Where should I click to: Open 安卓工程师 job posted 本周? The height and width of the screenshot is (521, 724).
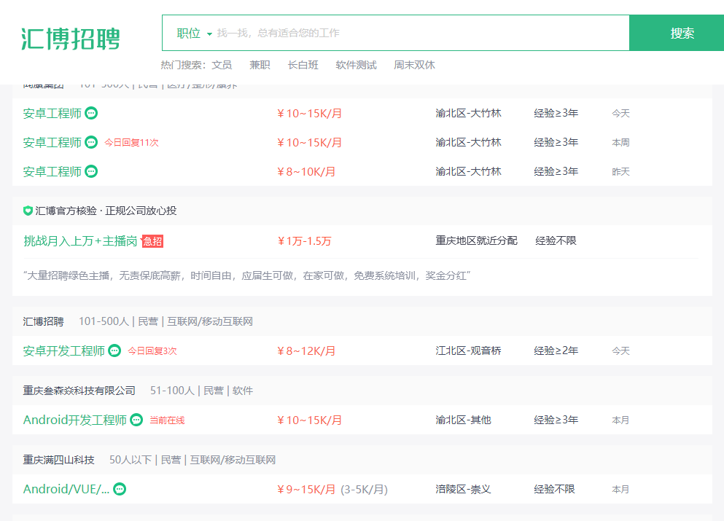pyautogui.click(x=52, y=142)
